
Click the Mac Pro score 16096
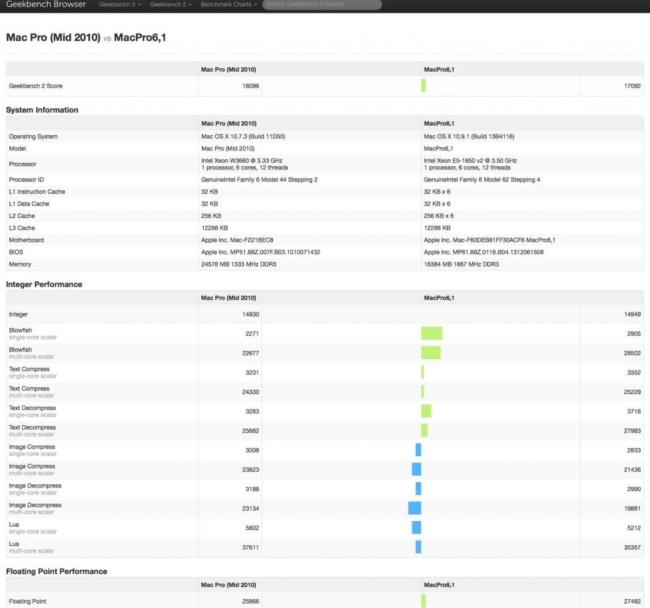[x=250, y=86]
